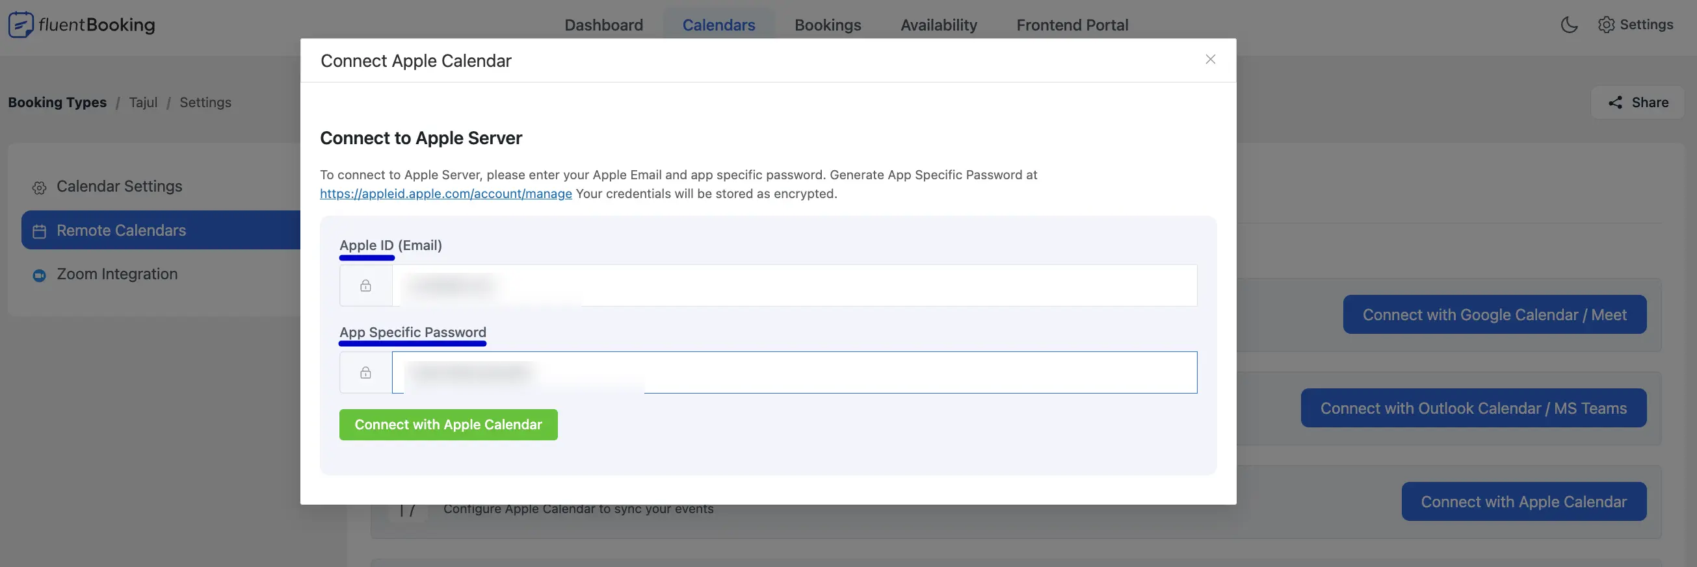The width and height of the screenshot is (1697, 567).
Task: Click the green Connect with Apple Calendar button
Action: click(x=449, y=425)
